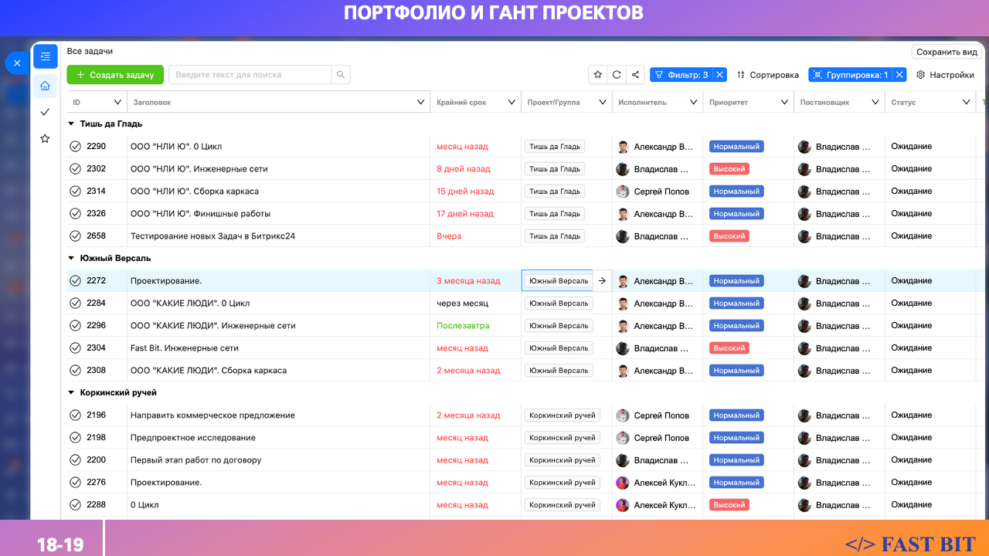Open the star icon in left sidebar
The height and width of the screenshot is (556, 989).
(45, 139)
